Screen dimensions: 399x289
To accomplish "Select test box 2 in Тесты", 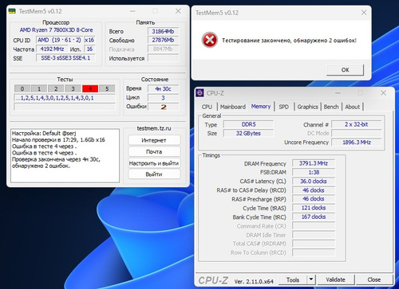I will [x=56, y=88].
